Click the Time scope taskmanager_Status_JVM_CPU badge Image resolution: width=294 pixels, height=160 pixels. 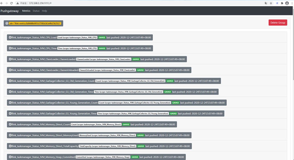click(77, 48)
